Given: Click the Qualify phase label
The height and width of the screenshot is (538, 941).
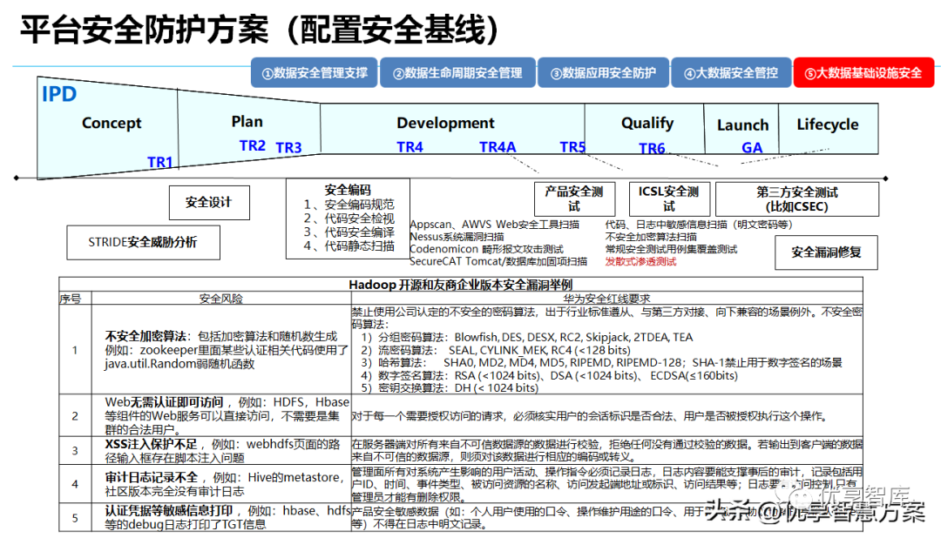Looking at the screenshot, I should (x=647, y=123).
